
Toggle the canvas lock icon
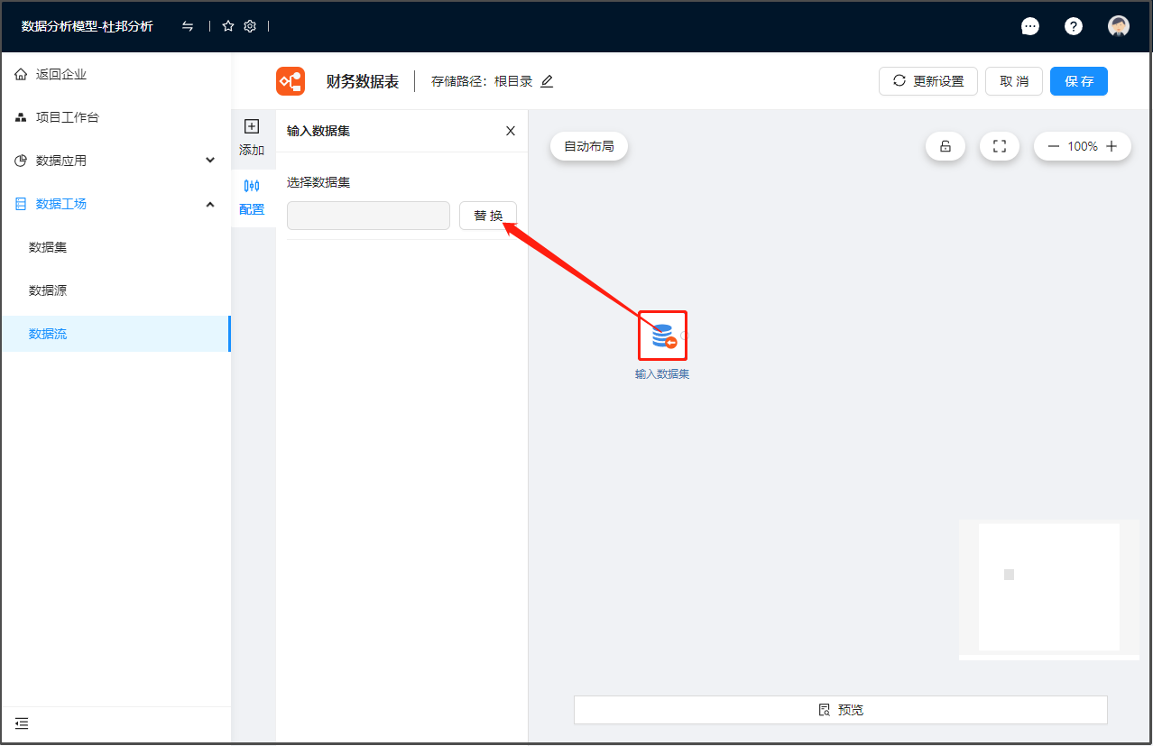(x=945, y=146)
